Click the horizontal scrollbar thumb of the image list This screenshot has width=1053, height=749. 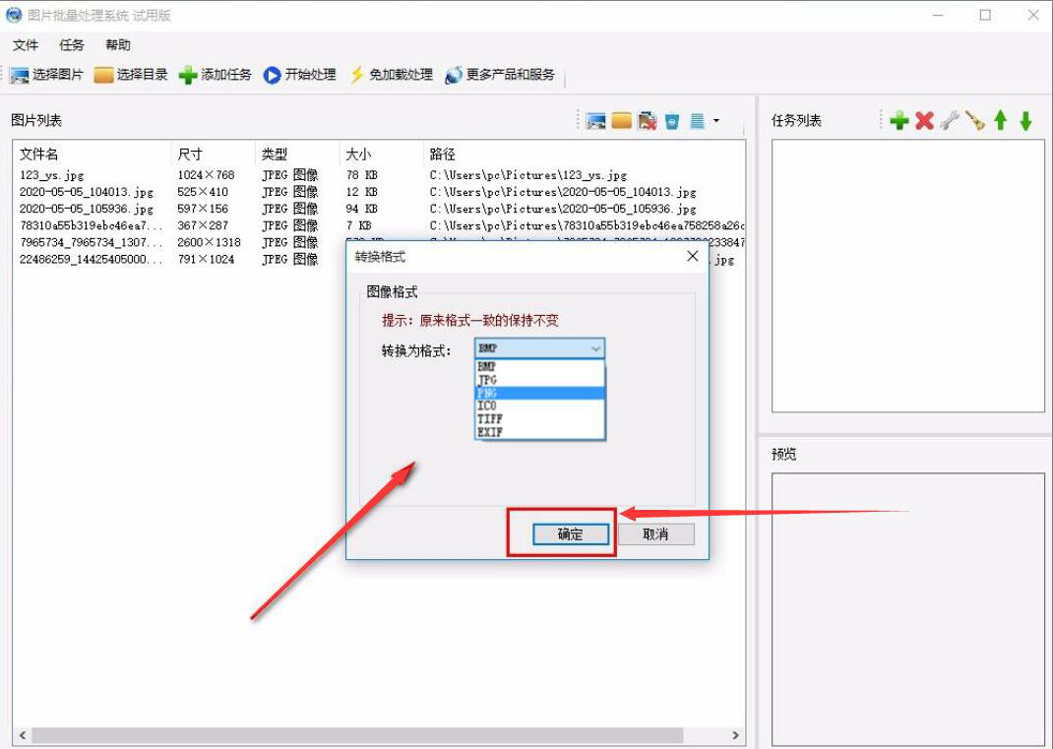357,735
